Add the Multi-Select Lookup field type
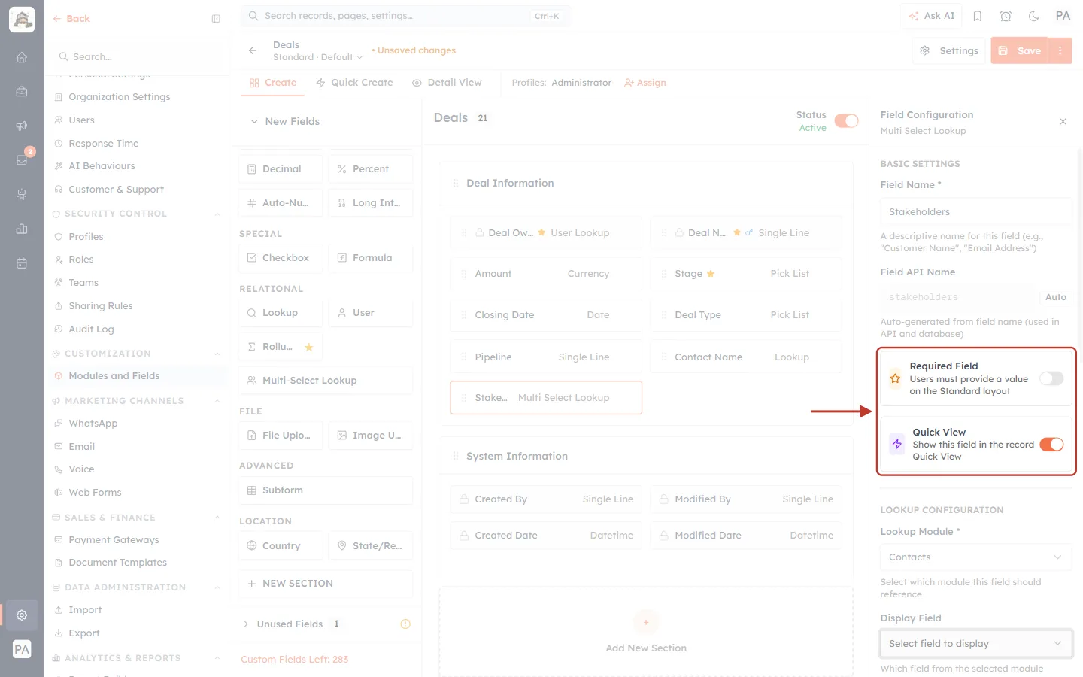1083x677 pixels. tap(326, 381)
